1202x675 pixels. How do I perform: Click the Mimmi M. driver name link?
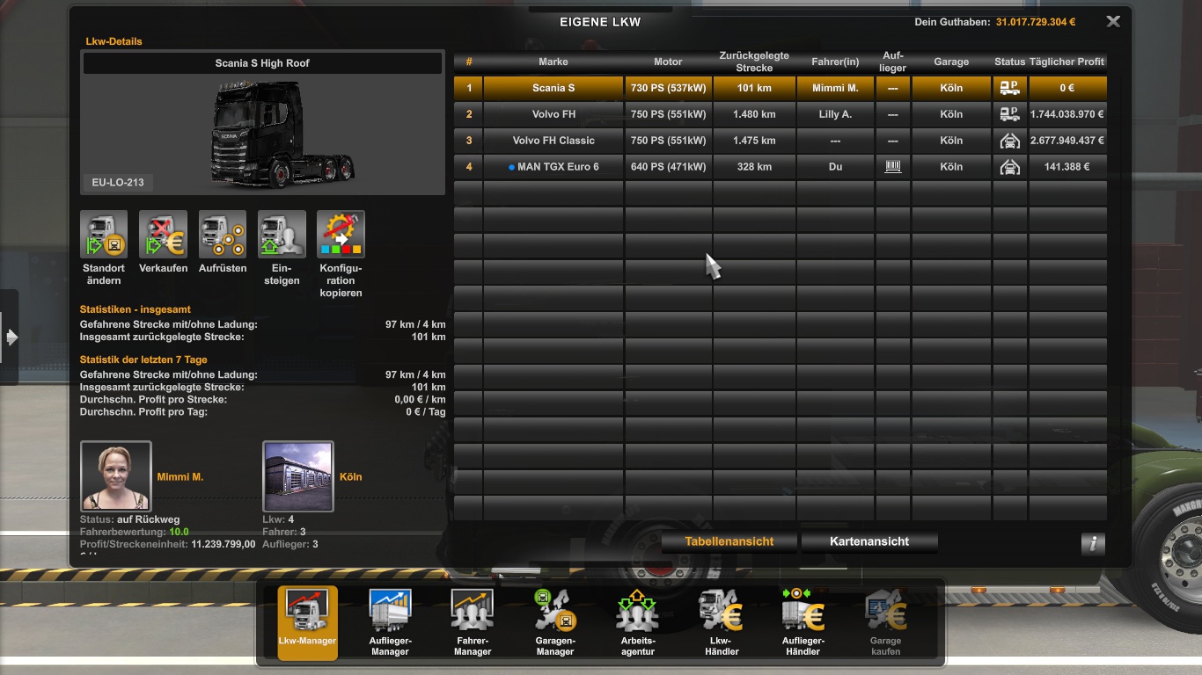[x=180, y=476]
